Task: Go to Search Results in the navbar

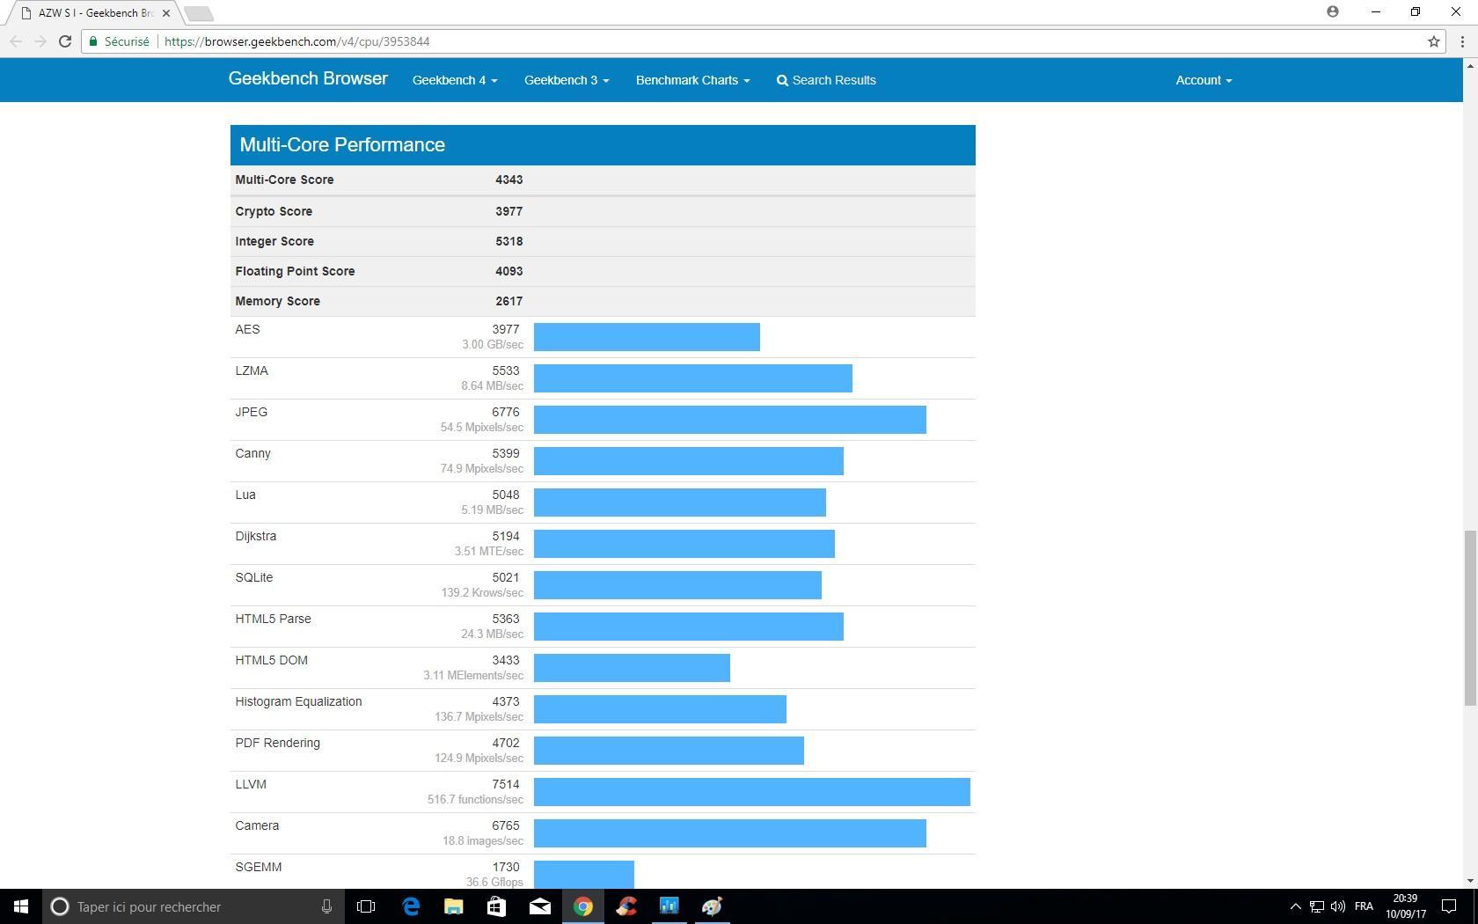Action: point(826,80)
